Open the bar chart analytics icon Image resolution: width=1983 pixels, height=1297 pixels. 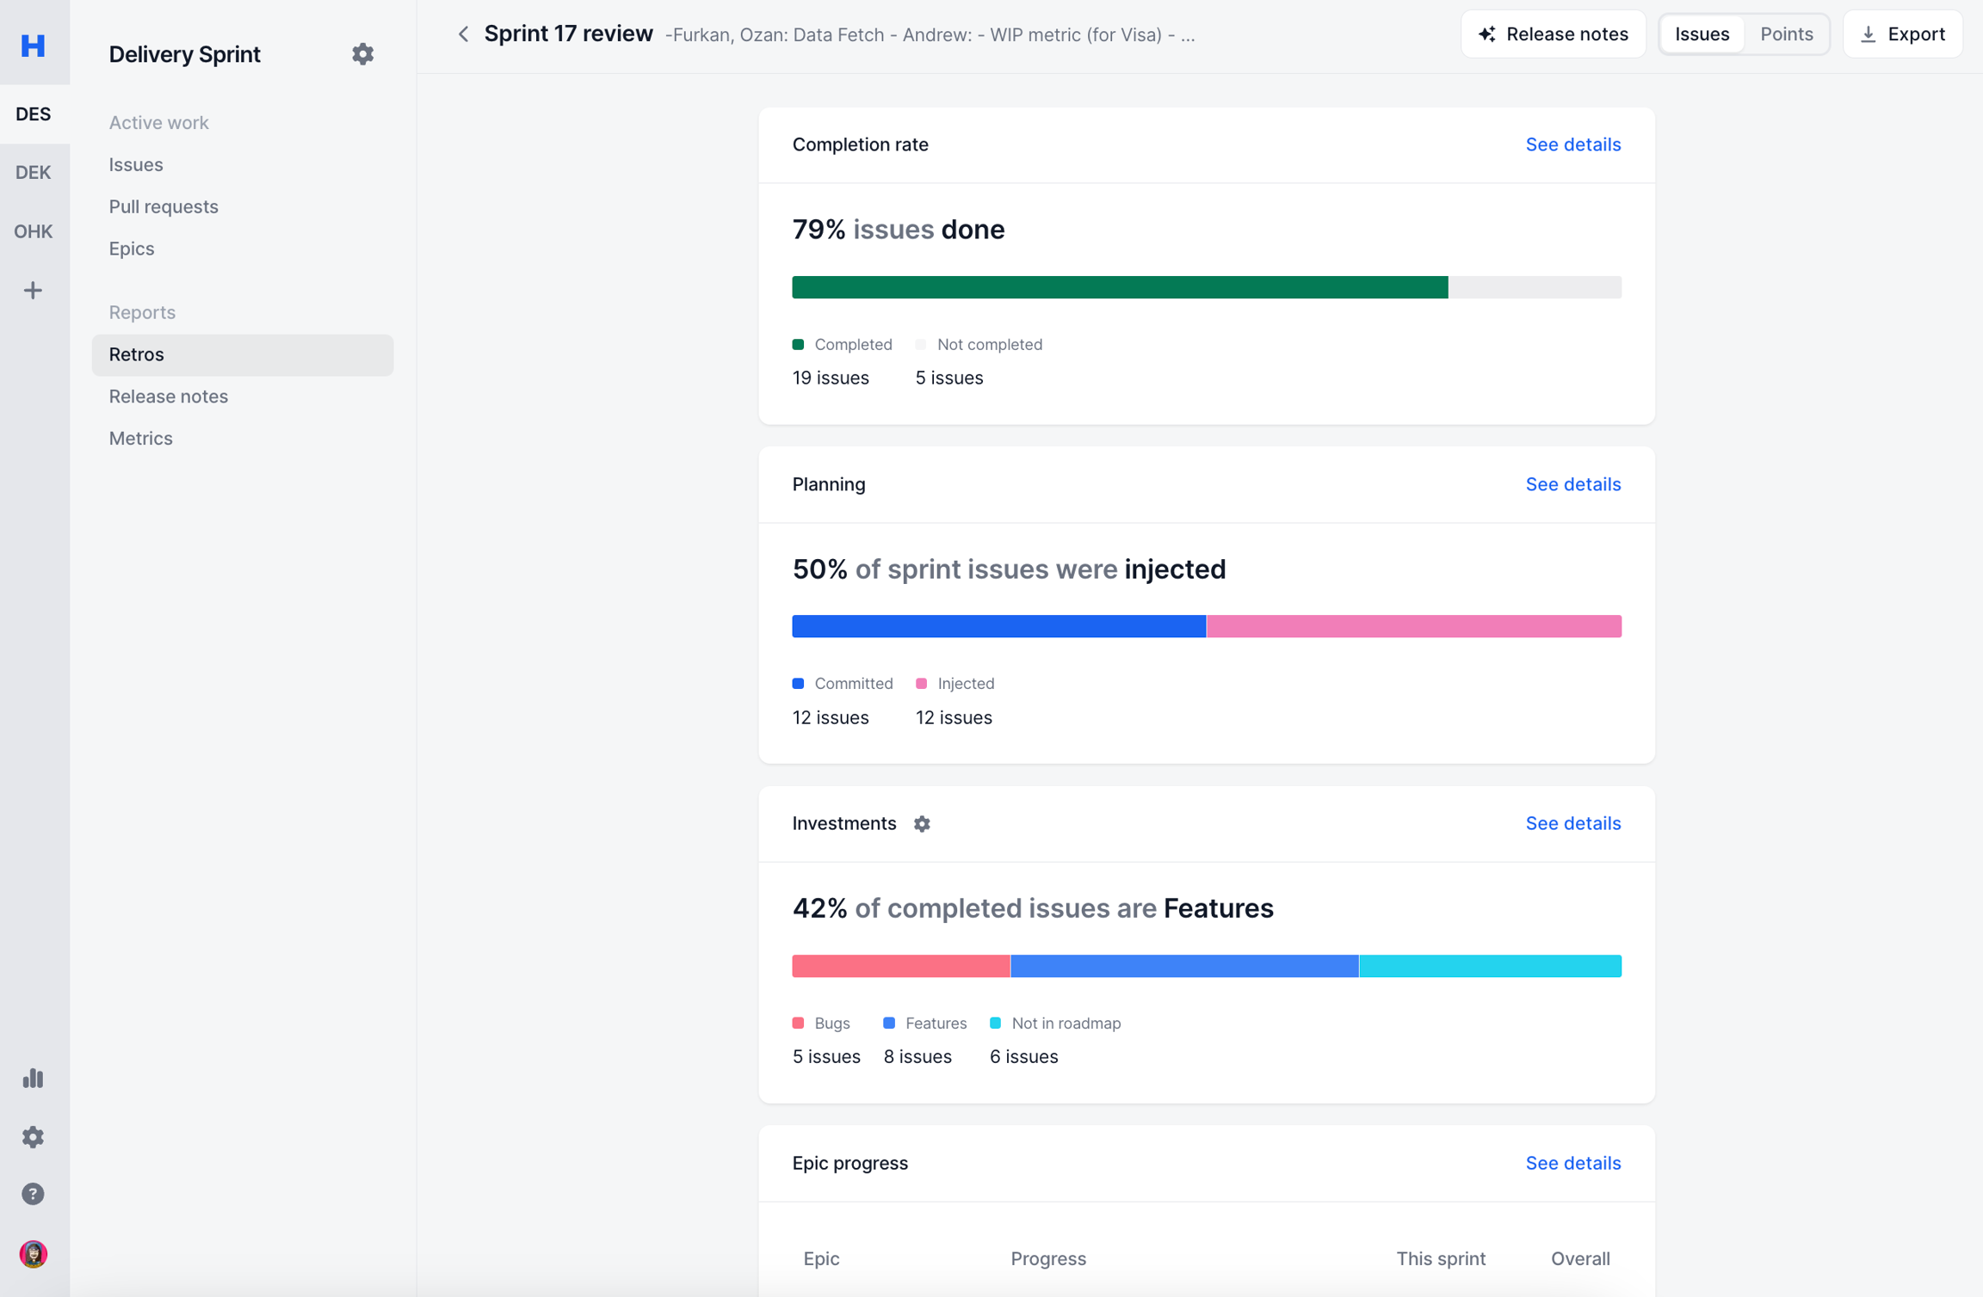[33, 1079]
